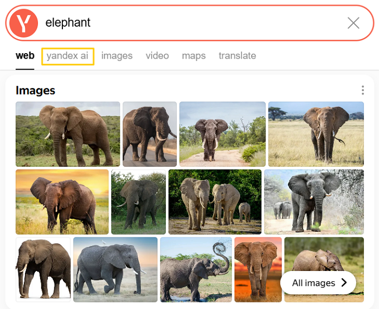Go to the video tab

(x=157, y=55)
